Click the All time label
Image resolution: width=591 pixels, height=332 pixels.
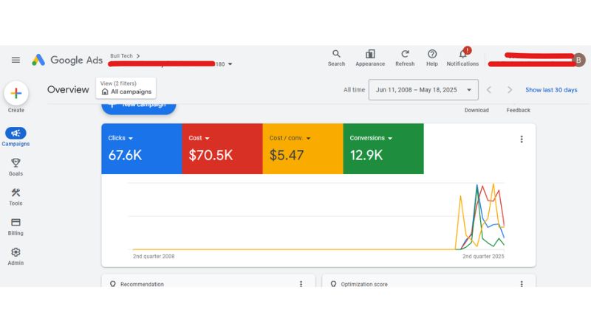point(354,90)
